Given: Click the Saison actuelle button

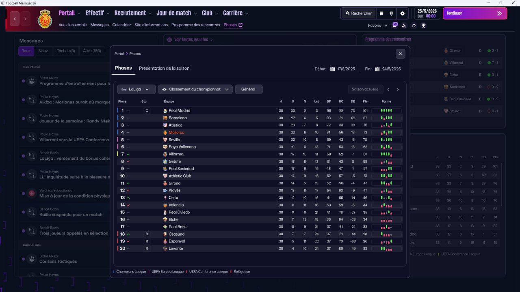Looking at the screenshot, I should click(x=365, y=89).
